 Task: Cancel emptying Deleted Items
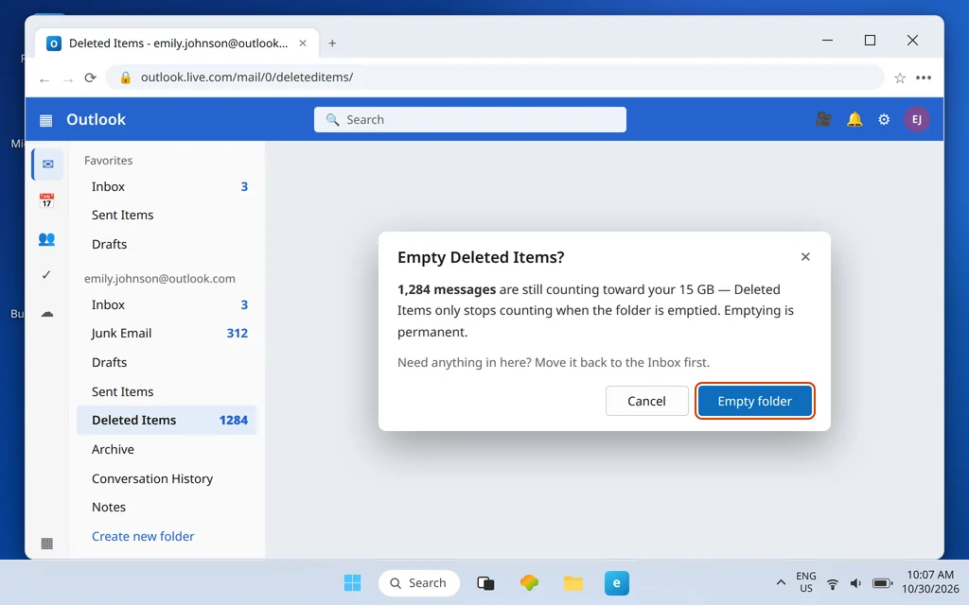(x=646, y=401)
